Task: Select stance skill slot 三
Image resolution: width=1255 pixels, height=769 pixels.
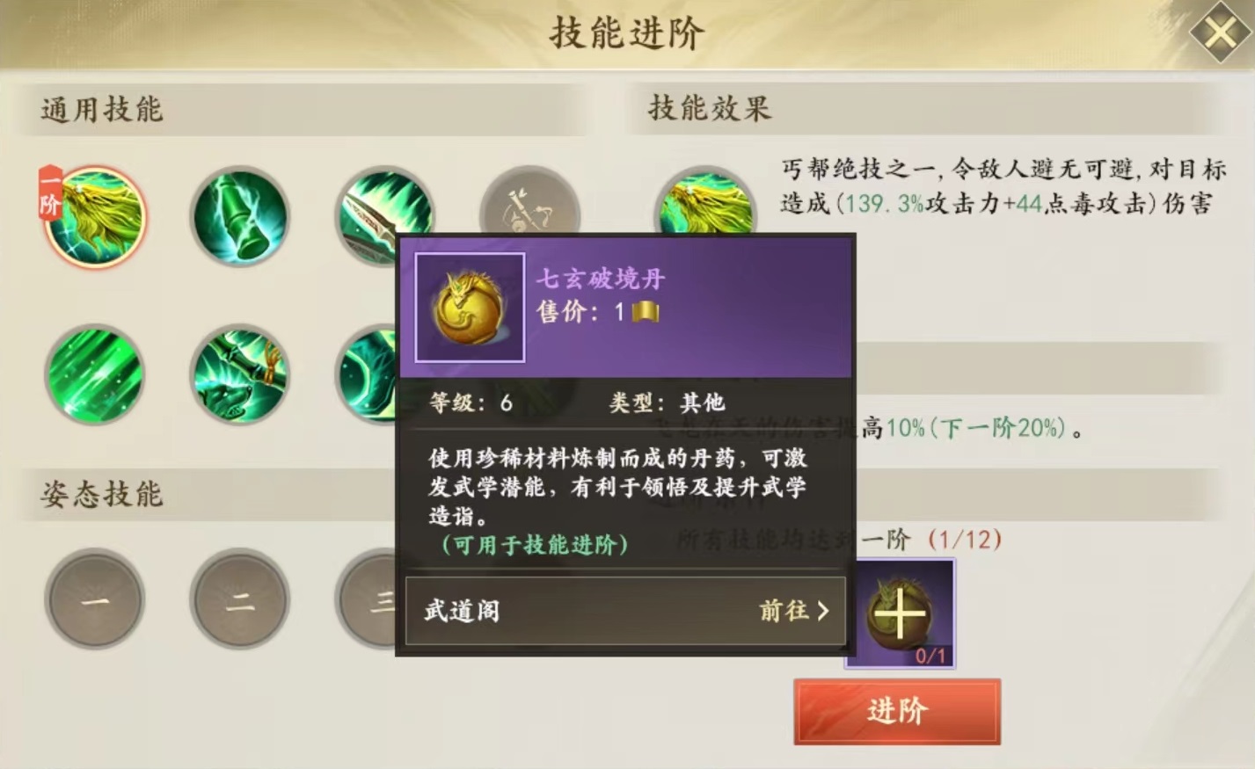Action: 367,599
